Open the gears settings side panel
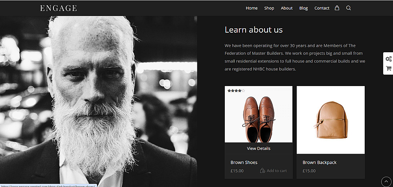This screenshot has height=187, width=393. click(x=388, y=59)
